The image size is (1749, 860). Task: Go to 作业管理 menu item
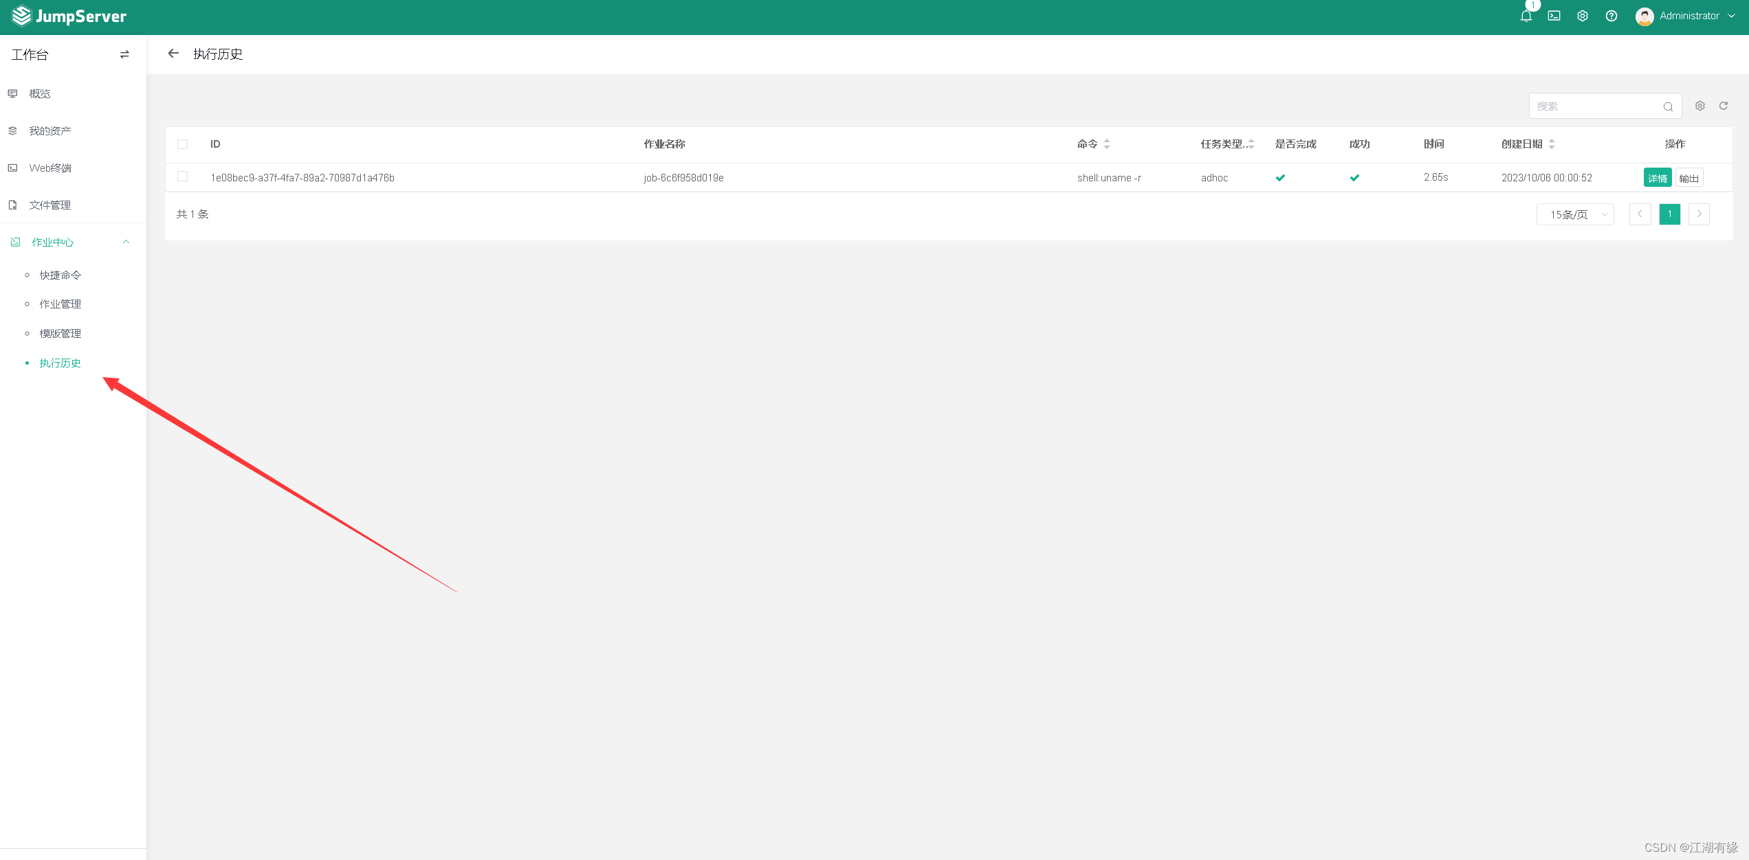click(60, 304)
